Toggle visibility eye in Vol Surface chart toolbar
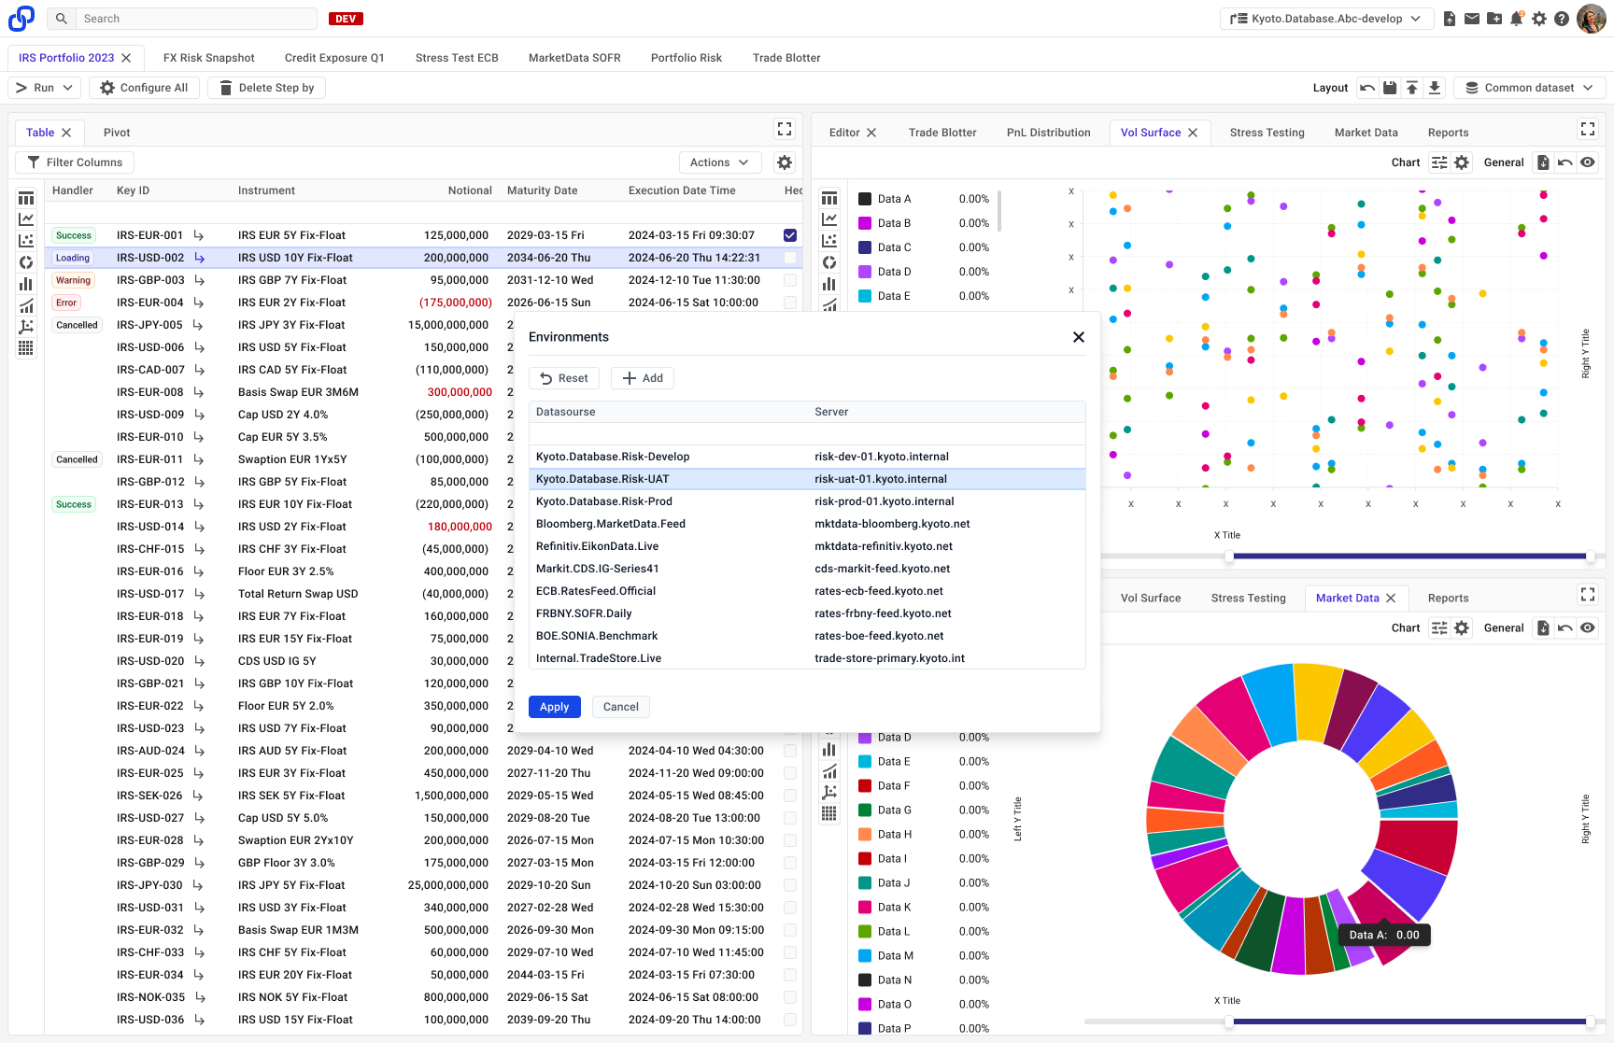Image resolution: width=1614 pixels, height=1043 pixels. pos(1588,162)
